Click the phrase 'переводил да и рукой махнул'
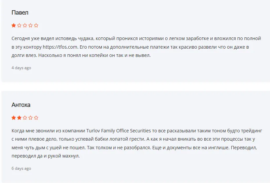The image size is (270, 183). (46, 156)
